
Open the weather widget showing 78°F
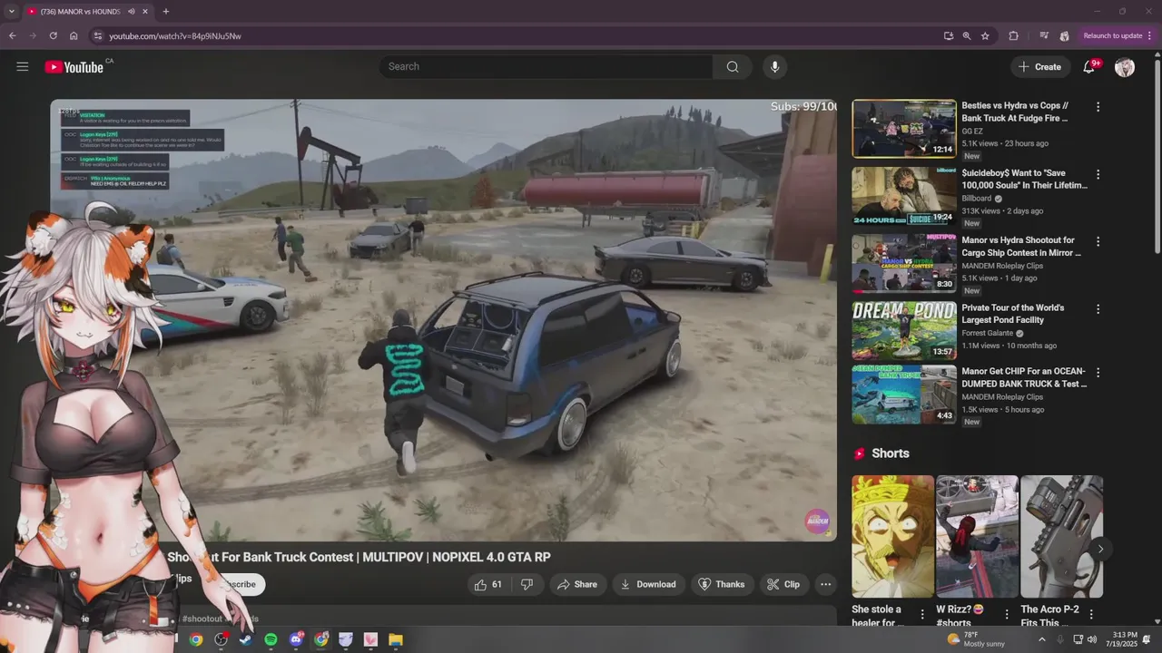tap(976, 639)
